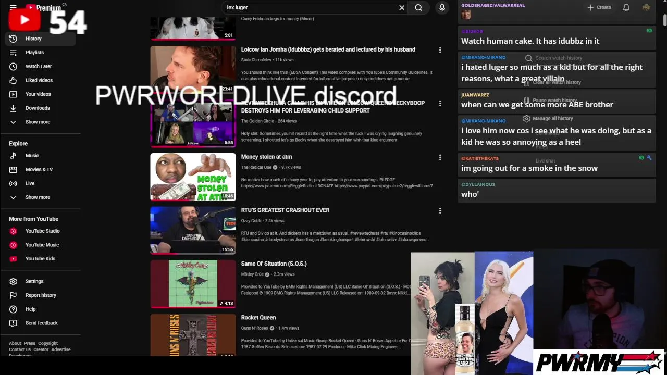This screenshot has height=375, width=667.
Task: Open History in sidebar
Action: pos(40,39)
